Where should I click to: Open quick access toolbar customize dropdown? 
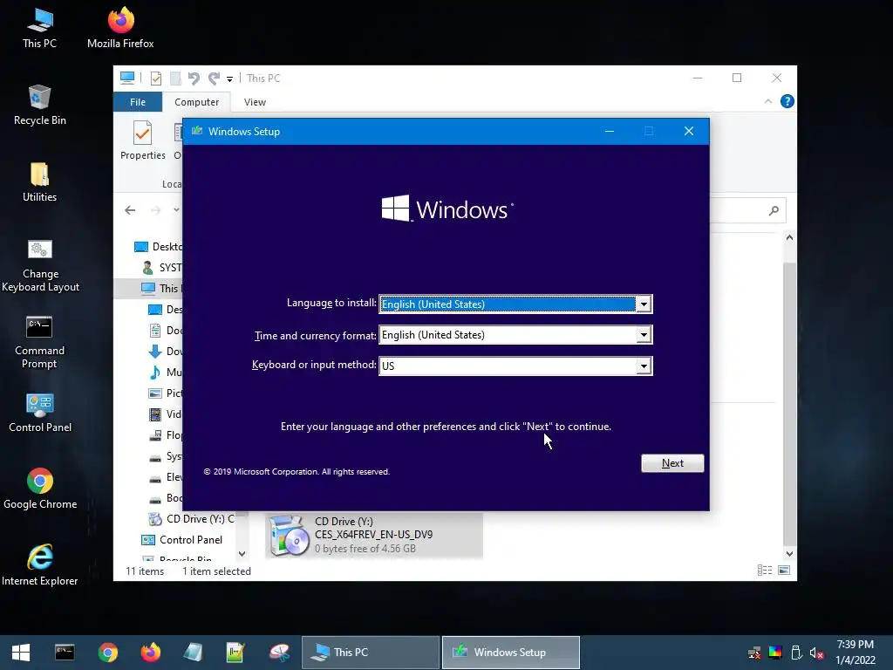click(x=229, y=79)
